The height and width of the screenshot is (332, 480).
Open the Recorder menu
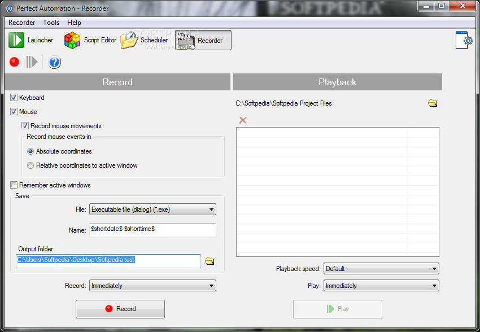21,23
